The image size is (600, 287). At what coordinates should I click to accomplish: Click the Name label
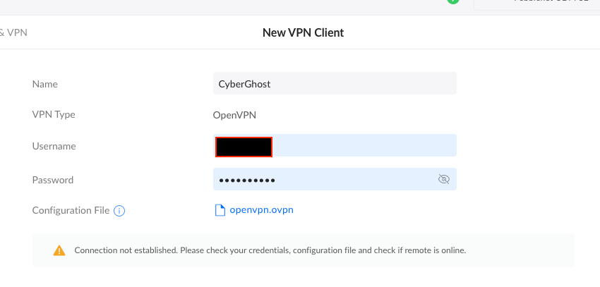point(44,84)
